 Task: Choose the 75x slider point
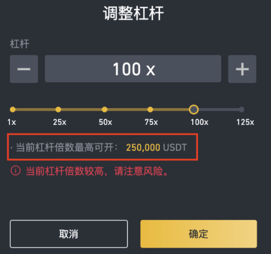150,109
